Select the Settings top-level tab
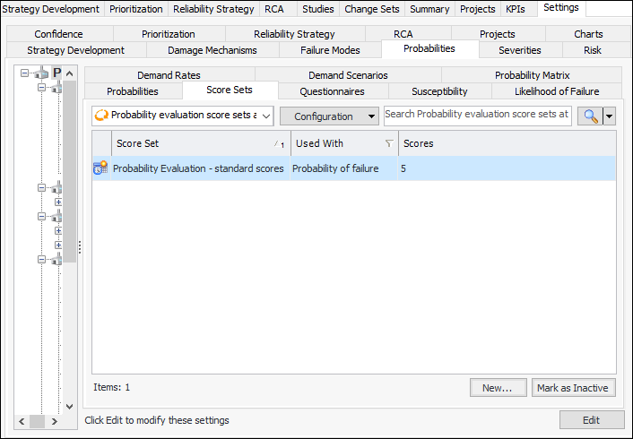This screenshot has height=439, width=633. click(x=561, y=8)
